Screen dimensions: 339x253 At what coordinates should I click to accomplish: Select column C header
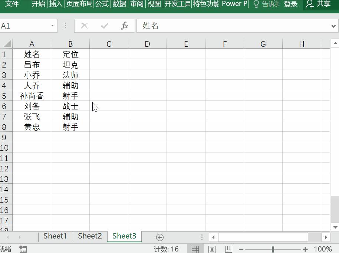pos(109,44)
